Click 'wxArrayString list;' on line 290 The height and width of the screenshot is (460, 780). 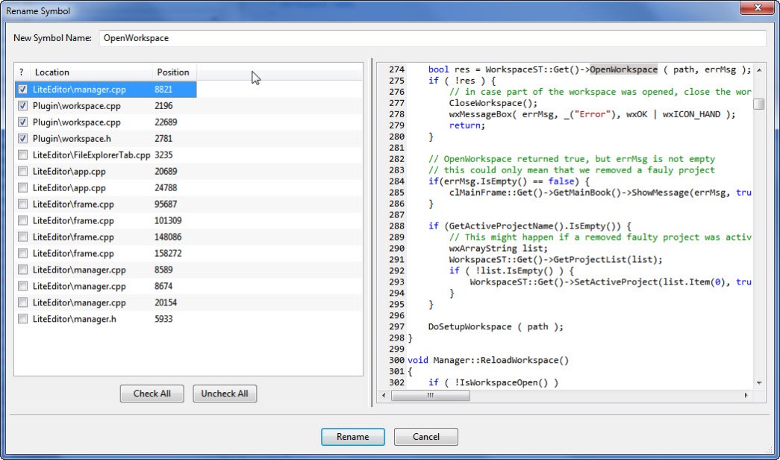point(498,249)
